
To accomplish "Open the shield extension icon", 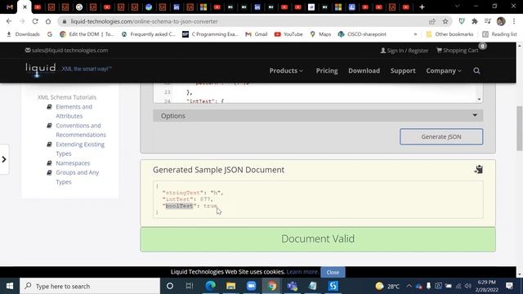I will click(x=462, y=21).
